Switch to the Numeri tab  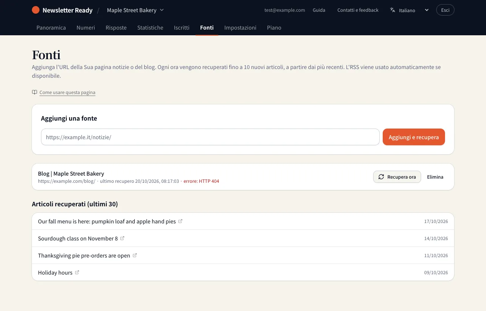pyautogui.click(x=86, y=28)
